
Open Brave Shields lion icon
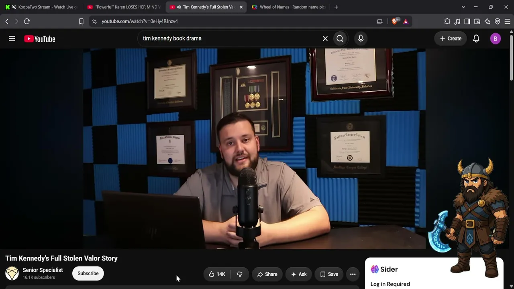pos(395,21)
